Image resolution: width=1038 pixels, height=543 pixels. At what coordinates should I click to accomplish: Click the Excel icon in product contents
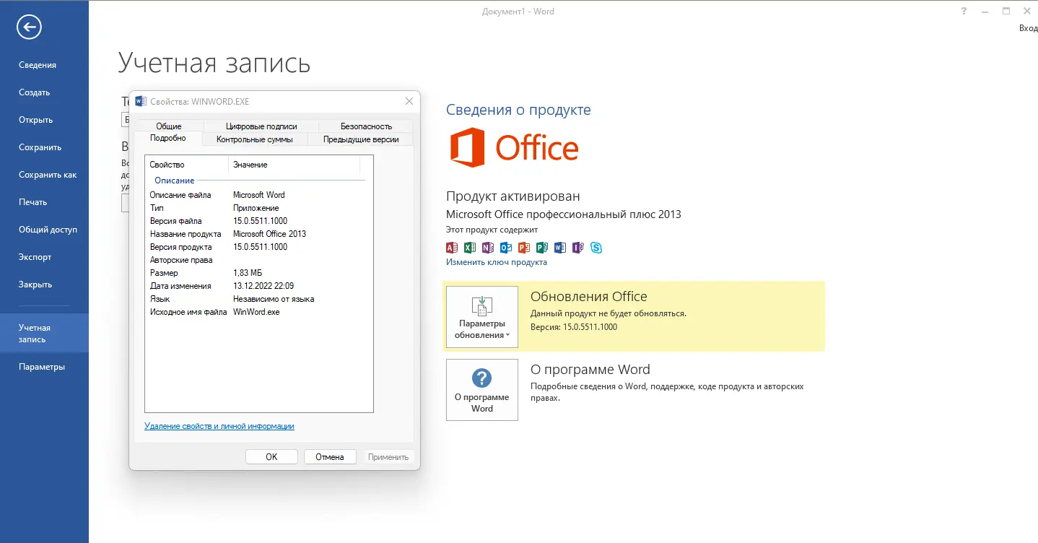(x=470, y=248)
